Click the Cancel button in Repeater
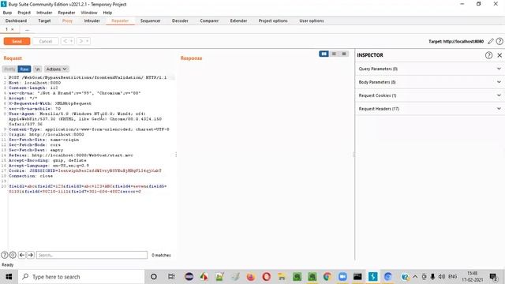The height and width of the screenshot is (284, 505). (x=46, y=41)
